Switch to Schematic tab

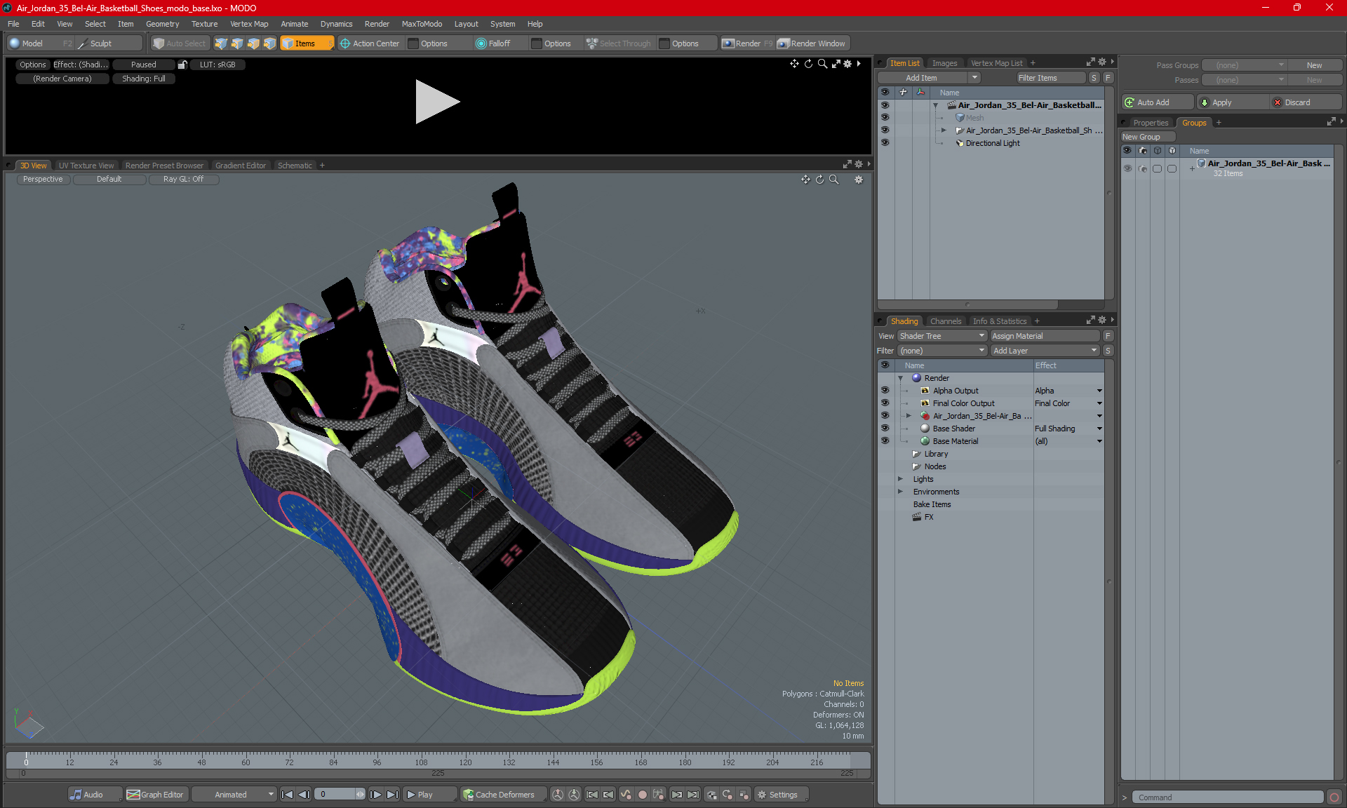(295, 166)
